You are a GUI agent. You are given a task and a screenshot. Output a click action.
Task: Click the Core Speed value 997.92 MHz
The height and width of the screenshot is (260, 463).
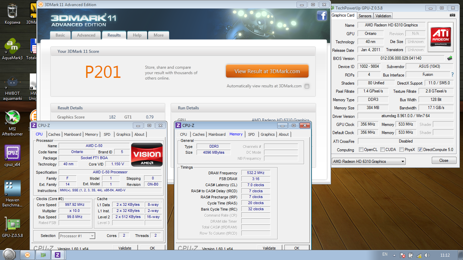pos(75,205)
